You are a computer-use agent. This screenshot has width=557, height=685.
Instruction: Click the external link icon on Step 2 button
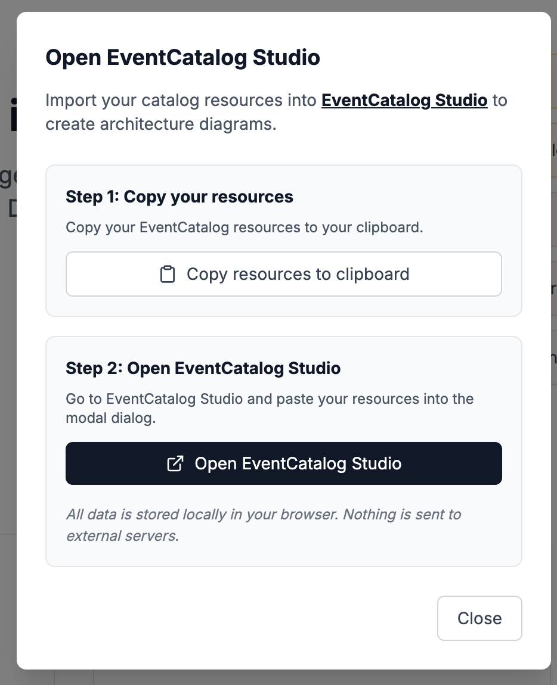174,463
